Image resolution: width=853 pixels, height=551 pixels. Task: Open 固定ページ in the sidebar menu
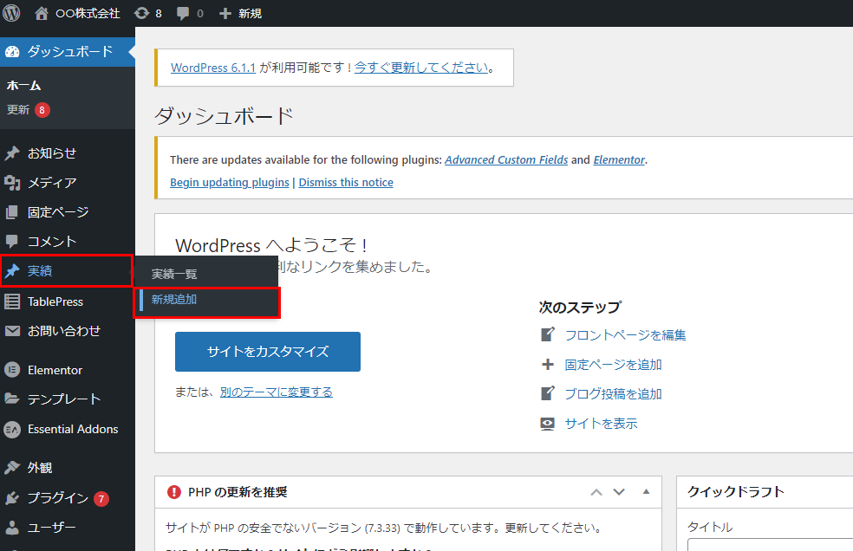pos(57,212)
